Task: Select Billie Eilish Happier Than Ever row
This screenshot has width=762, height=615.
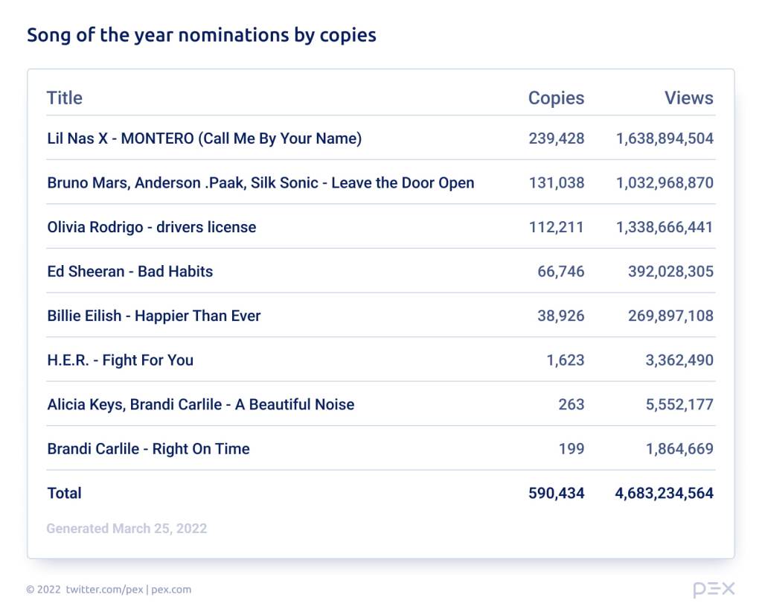Action: pos(153,316)
